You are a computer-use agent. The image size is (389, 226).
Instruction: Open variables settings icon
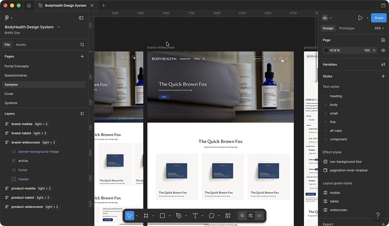coord(383,64)
